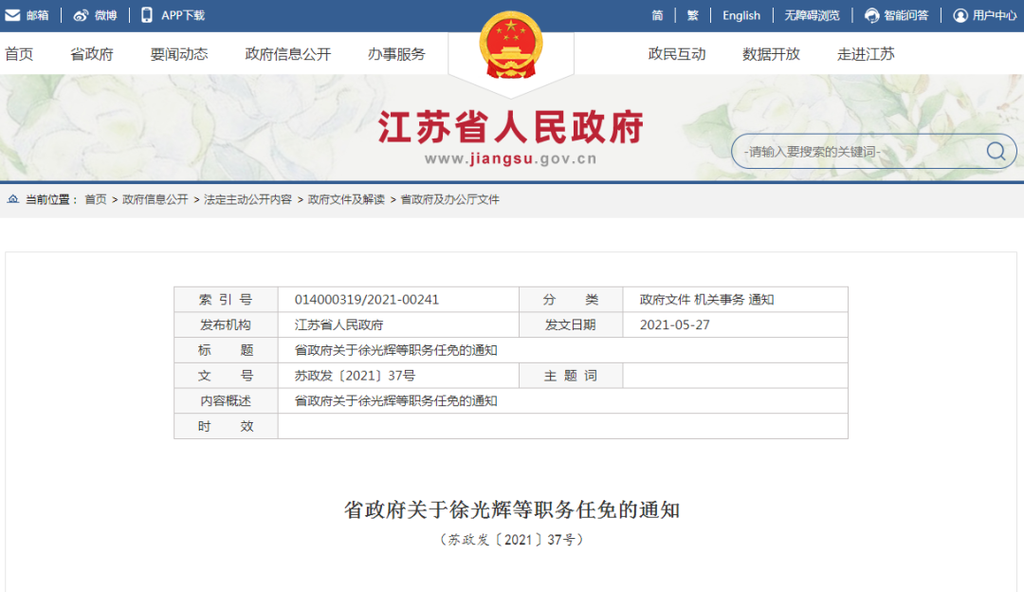Image resolution: width=1024 pixels, height=592 pixels.
Task: Click the Weibo icon
Action: (81, 15)
